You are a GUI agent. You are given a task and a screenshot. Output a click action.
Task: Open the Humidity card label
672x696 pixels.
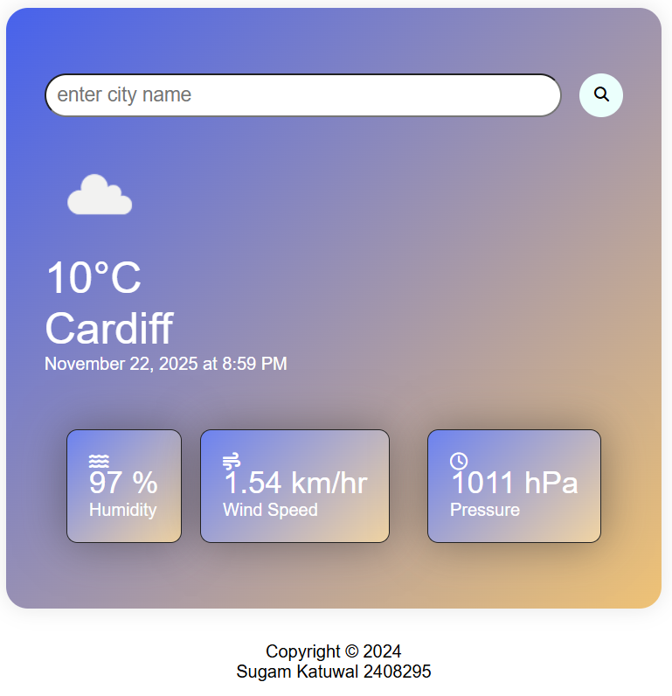point(123,510)
